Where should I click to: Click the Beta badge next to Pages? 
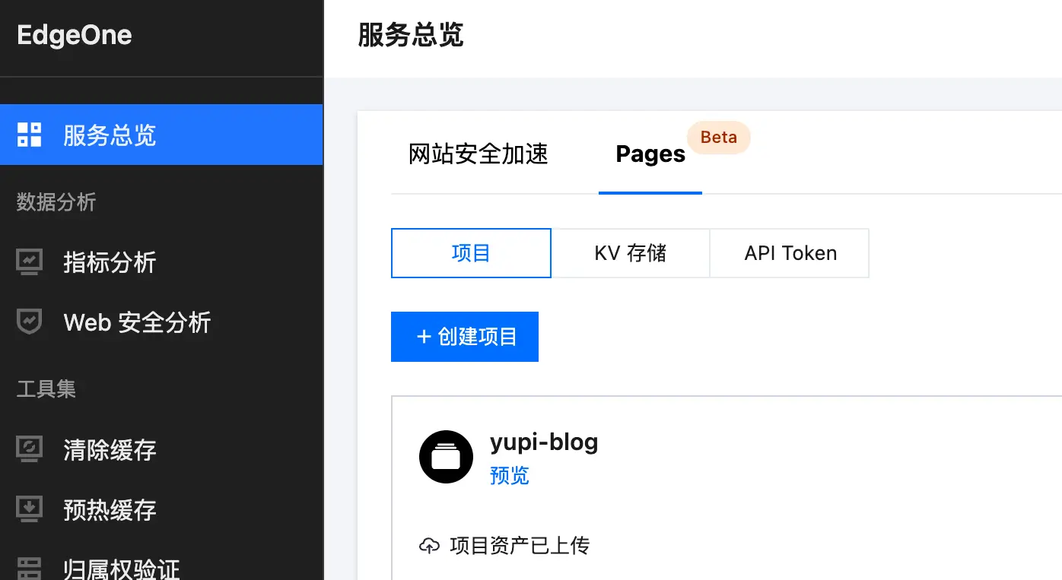[718, 138]
